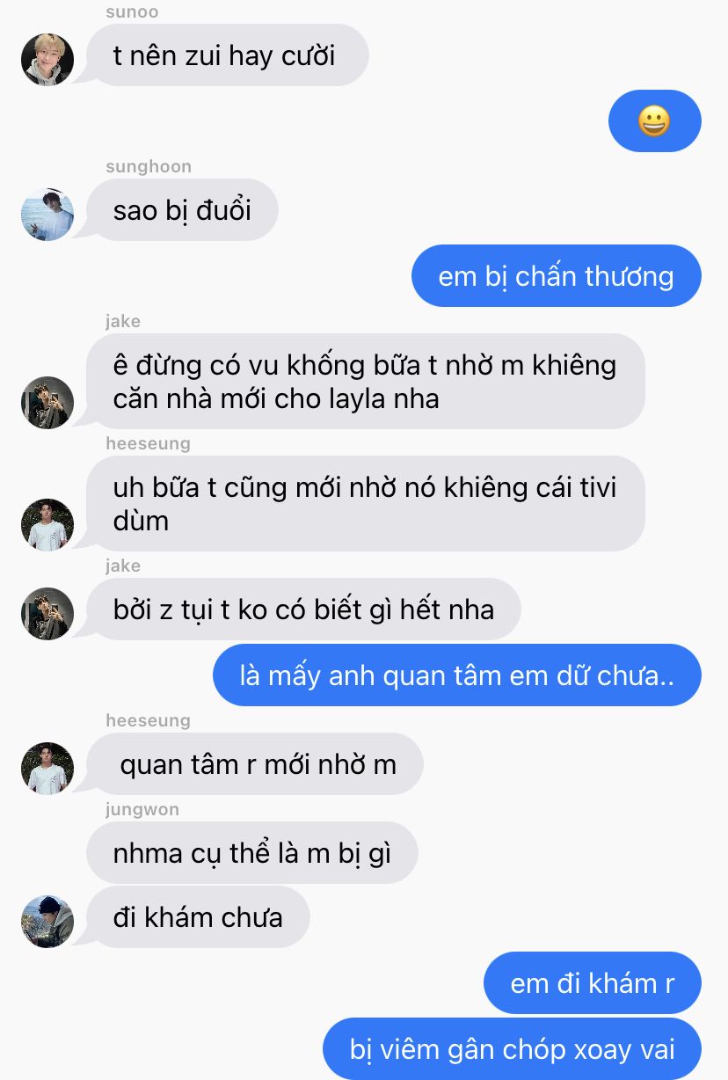Select the 'sao bị đuổi' message bubble
Screen dimensions: 728x1080
[x=182, y=210]
